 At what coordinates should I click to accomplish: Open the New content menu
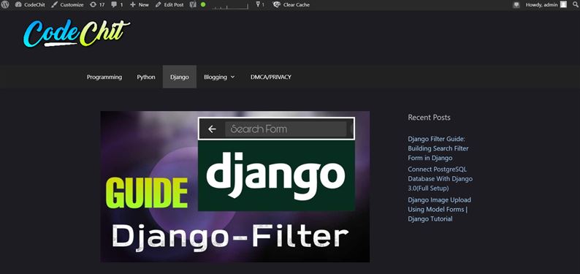click(x=140, y=5)
